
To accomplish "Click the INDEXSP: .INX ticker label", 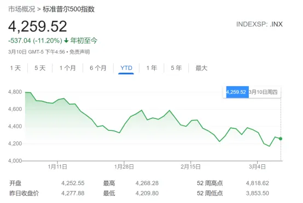I will tap(259, 25).
